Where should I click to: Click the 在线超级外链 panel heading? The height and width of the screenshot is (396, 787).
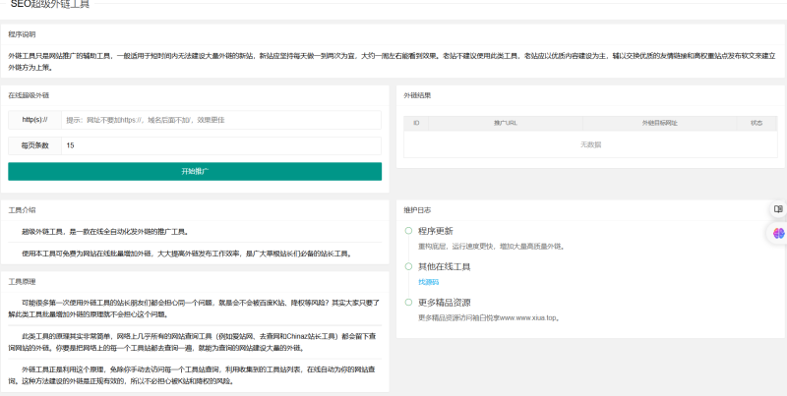(x=29, y=95)
